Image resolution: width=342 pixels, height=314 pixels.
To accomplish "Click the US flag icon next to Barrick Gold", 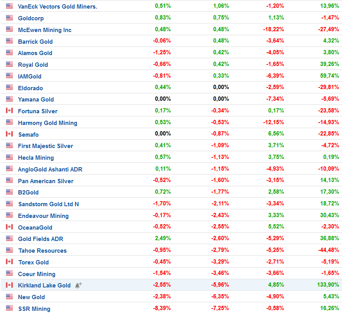I will click(9, 41).
